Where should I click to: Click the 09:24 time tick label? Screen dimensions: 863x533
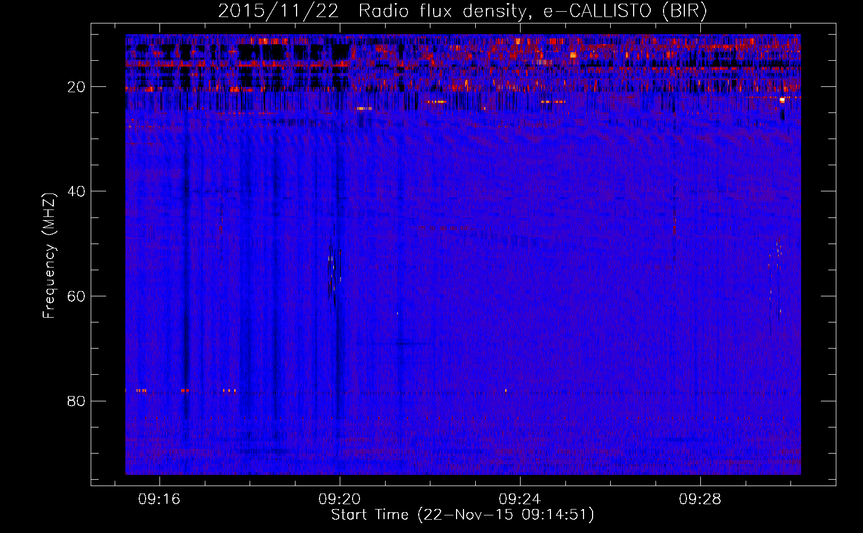click(x=520, y=499)
